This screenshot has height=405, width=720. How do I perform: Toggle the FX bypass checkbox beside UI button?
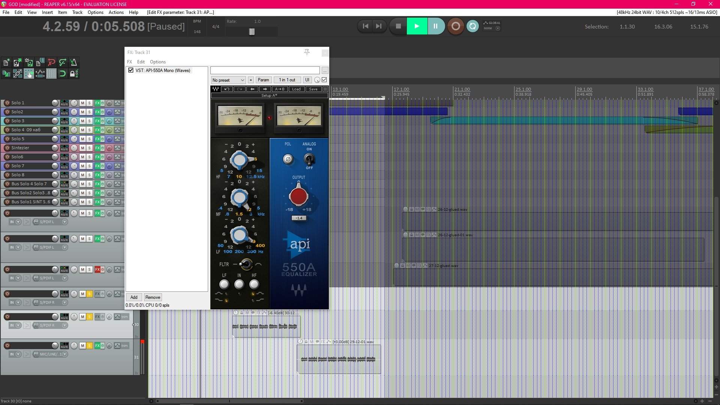(324, 80)
